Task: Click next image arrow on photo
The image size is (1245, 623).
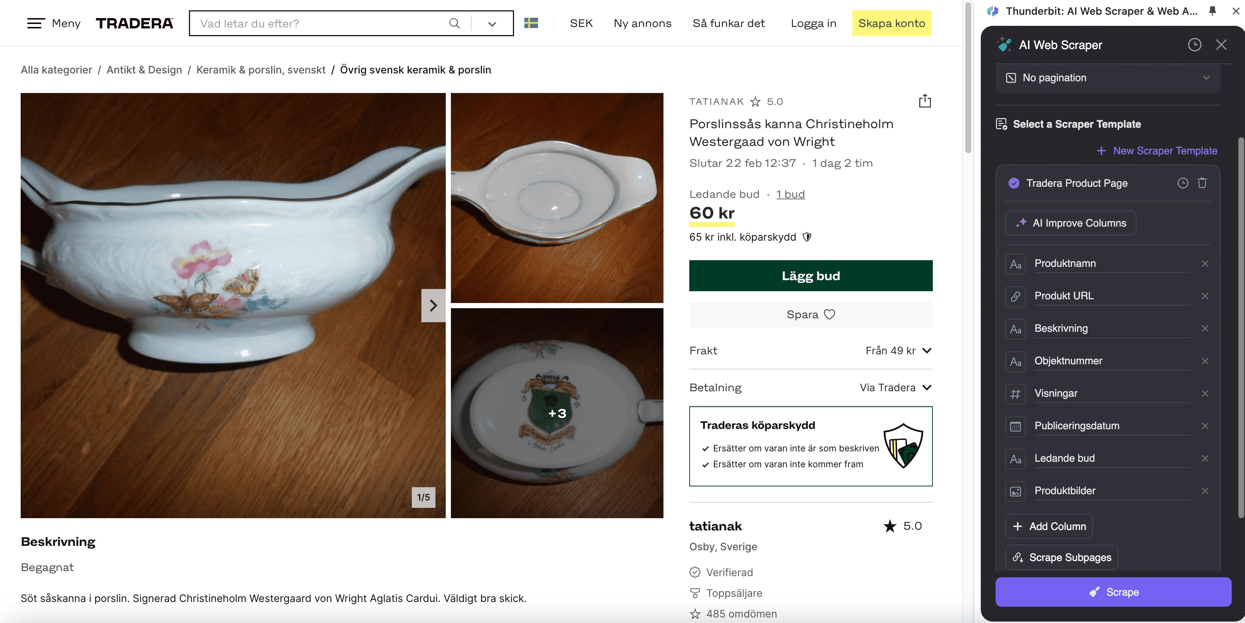Action: pyautogui.click(x=433, y=306)
